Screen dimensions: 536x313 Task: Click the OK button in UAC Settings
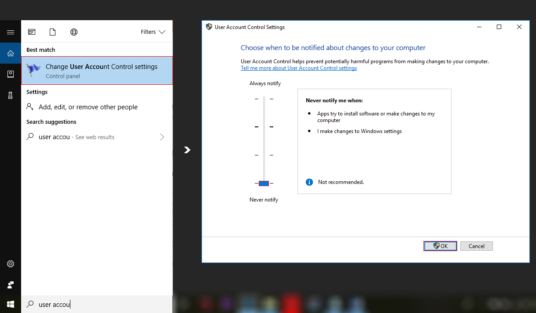440,246
